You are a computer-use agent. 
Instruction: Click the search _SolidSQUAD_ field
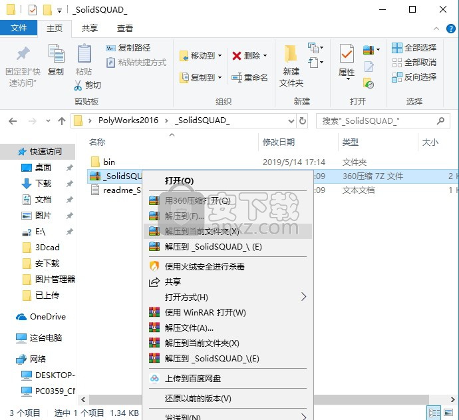click(x=383, y=121)
